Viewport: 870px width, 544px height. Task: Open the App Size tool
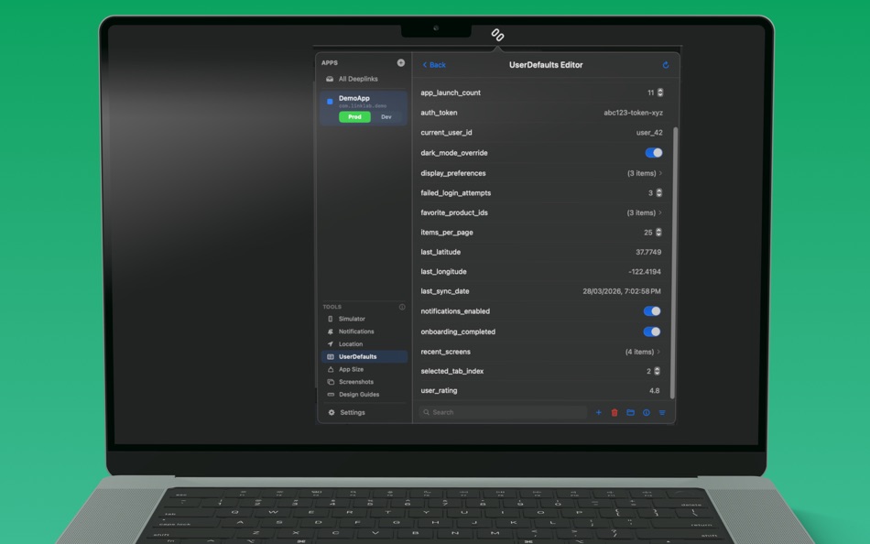(350, 368)
